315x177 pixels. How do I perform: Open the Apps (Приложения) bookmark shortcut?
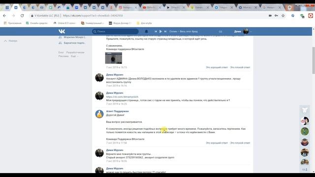(13, 23)
